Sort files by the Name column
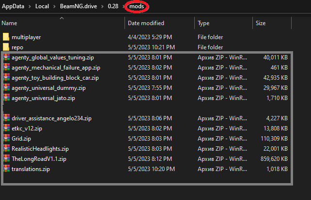This screenshot has height=200, width=311. click(10, 23)
